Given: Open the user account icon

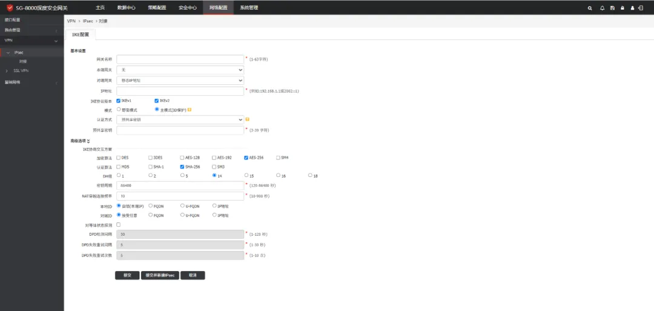Looking at the screenshot, I should click(x=633, y=8).
